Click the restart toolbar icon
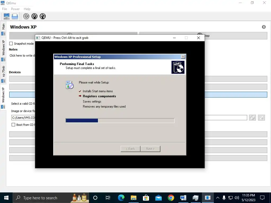This screenshot has height=203, width=271. [43, 16]
